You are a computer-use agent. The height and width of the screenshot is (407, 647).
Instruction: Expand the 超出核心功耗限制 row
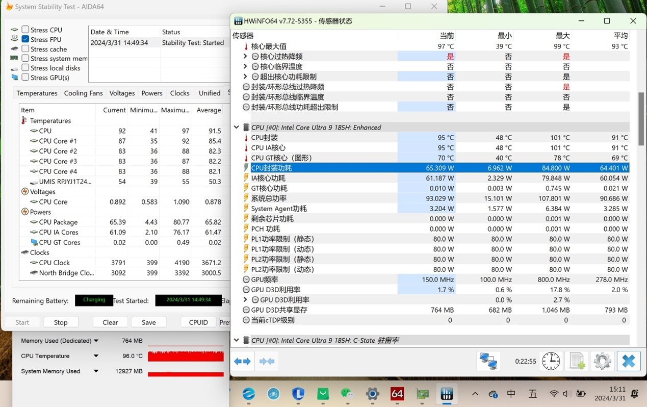[245, 77]
